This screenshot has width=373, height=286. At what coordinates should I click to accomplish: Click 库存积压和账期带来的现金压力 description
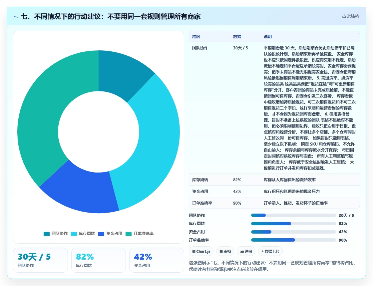pos(292,191)
